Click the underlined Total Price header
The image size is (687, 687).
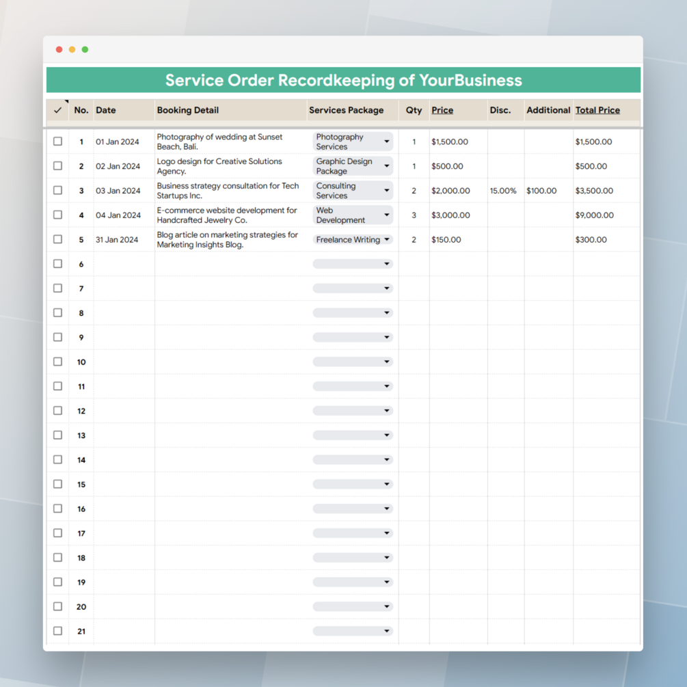point(597,111)
